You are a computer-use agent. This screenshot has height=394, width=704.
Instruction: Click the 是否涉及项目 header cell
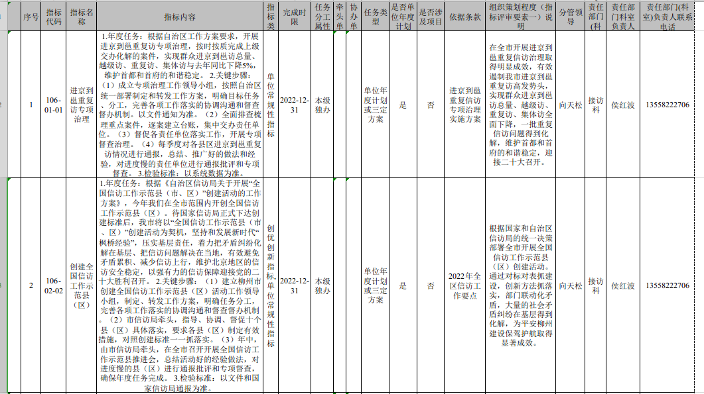(x=431, y=17)
